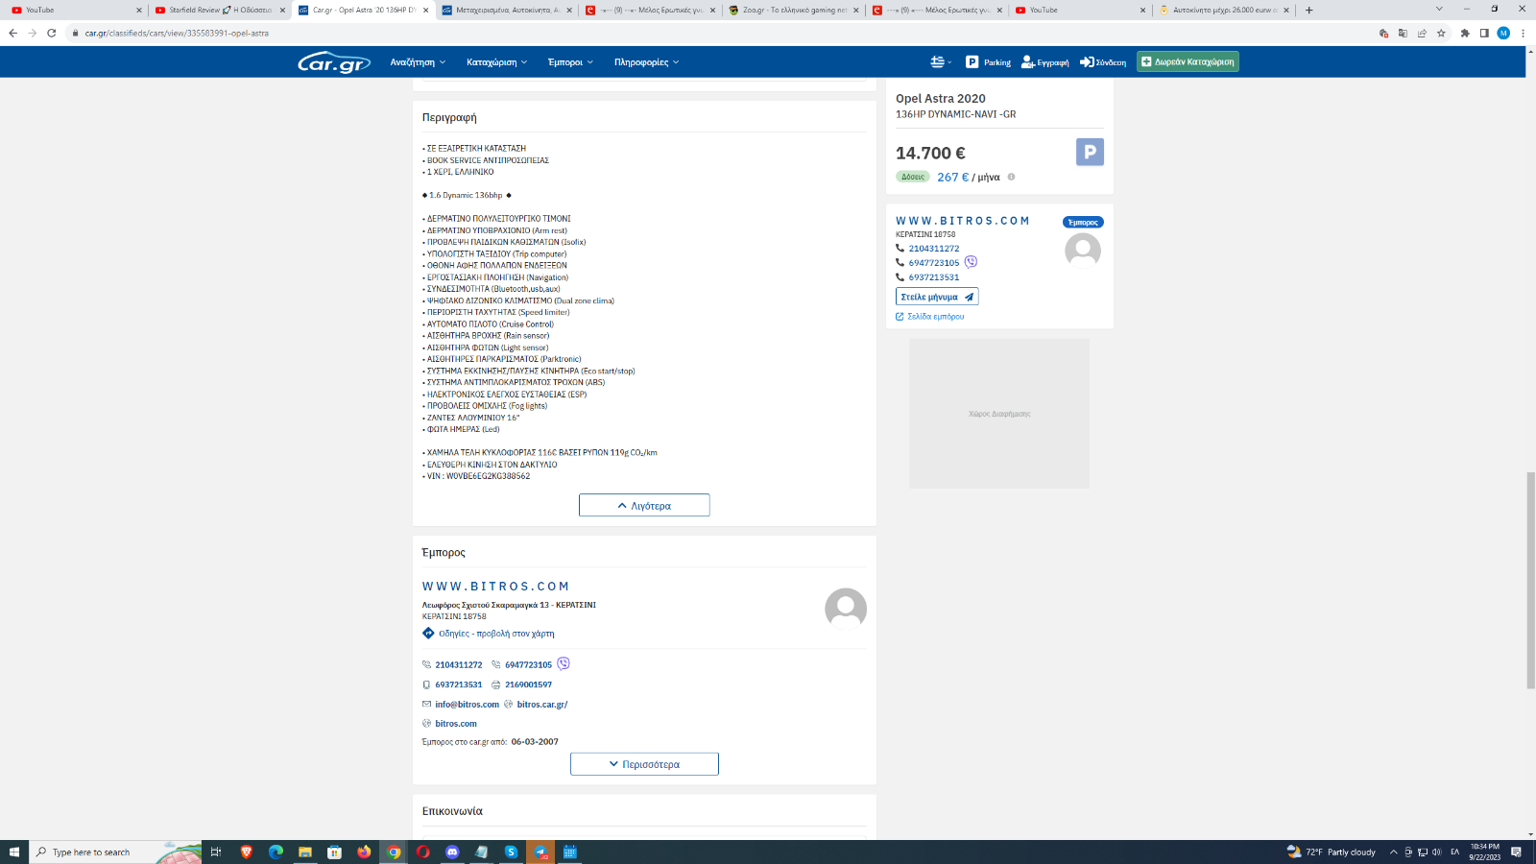Screen dimensions: 1536x864
Task: Open Σελίδα εμπόρου dealer page link
Action: (x=930, y=316)
